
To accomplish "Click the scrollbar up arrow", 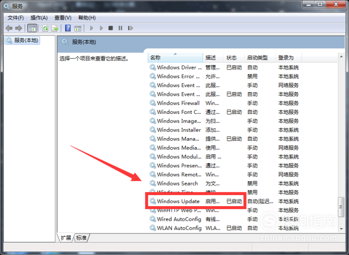I will coord(341,57).
